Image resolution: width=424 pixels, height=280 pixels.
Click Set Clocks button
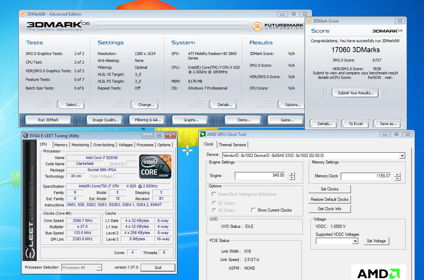[330, 189]
